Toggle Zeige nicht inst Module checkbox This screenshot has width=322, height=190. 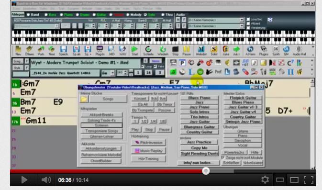tap(223, 157)
